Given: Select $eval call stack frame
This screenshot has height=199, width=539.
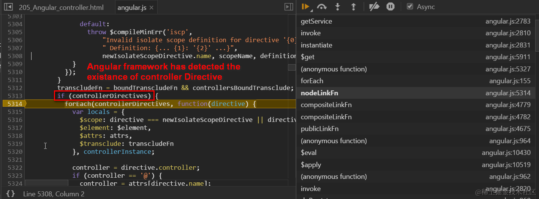Looking at the screenshot, I should coord(416,153).
